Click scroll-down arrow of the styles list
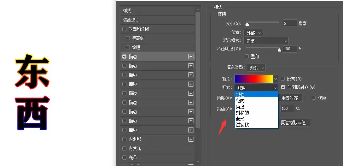Screen dimensions: 343x166 pyautogui.click(x=198, y=162)
